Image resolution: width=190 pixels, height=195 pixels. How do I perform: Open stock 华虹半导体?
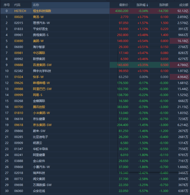[41, 149]
